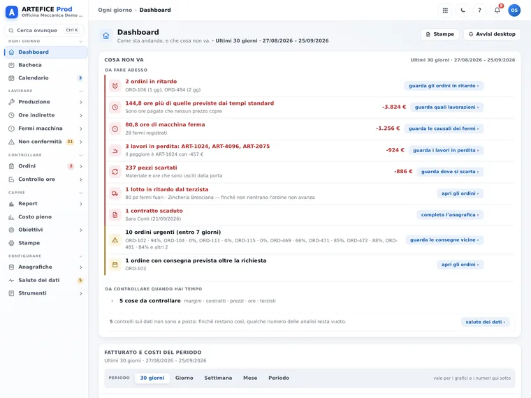This screenshot has width=531, height=398.
Task: Click Ogni giorno breadcrumb
Action: coord(115,10)
